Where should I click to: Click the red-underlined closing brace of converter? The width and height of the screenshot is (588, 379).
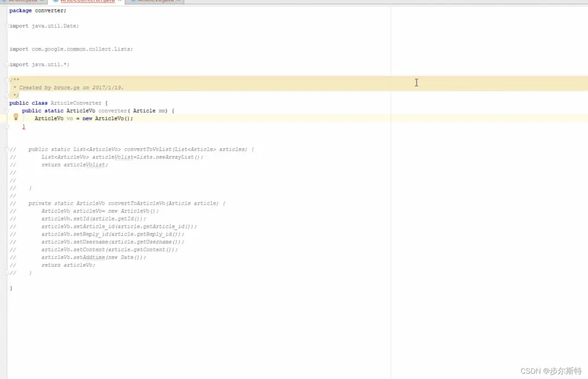[x=23, y=127]
